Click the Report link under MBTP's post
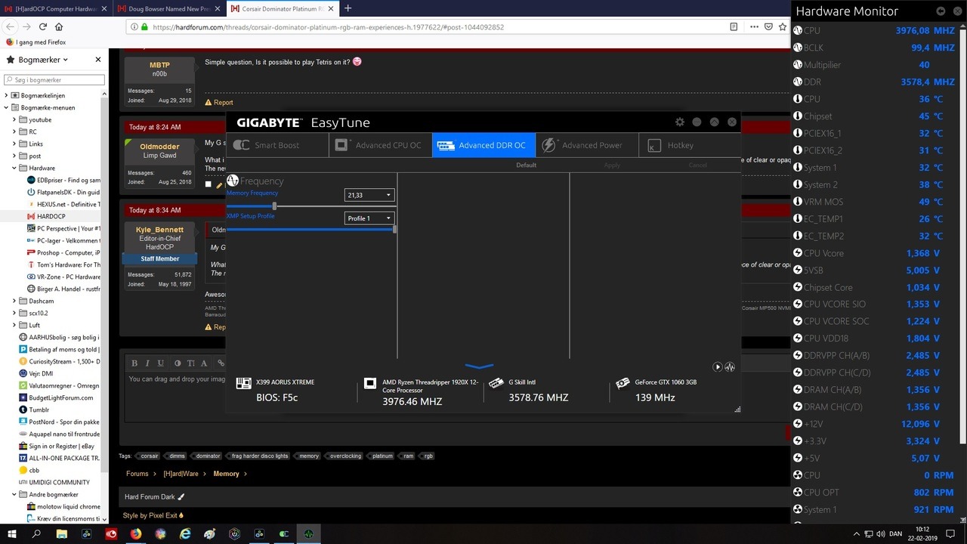The height and width of the screenshot is (544, 967). pos(223,102)
